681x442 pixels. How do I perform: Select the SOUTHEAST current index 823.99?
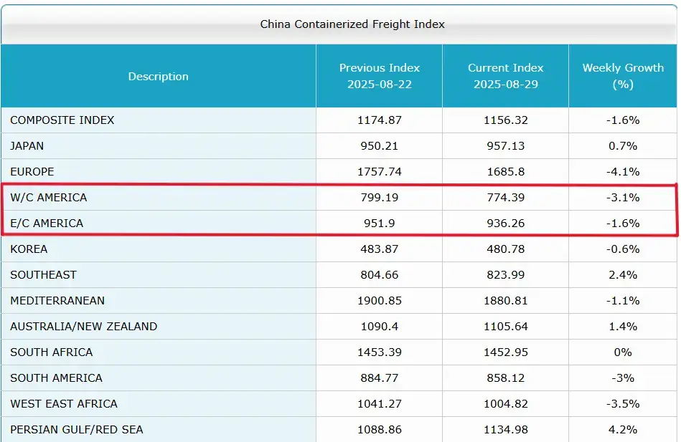tap(505, 275)
